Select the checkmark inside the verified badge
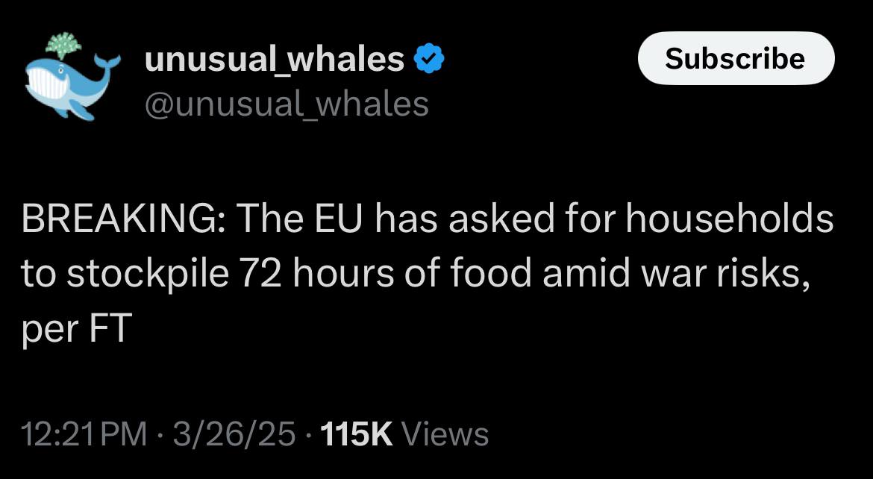873x479 pixels. pyautogui.click(x=429, y=59)
